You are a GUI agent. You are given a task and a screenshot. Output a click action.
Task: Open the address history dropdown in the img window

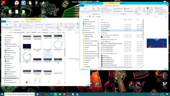pos(75,33)
